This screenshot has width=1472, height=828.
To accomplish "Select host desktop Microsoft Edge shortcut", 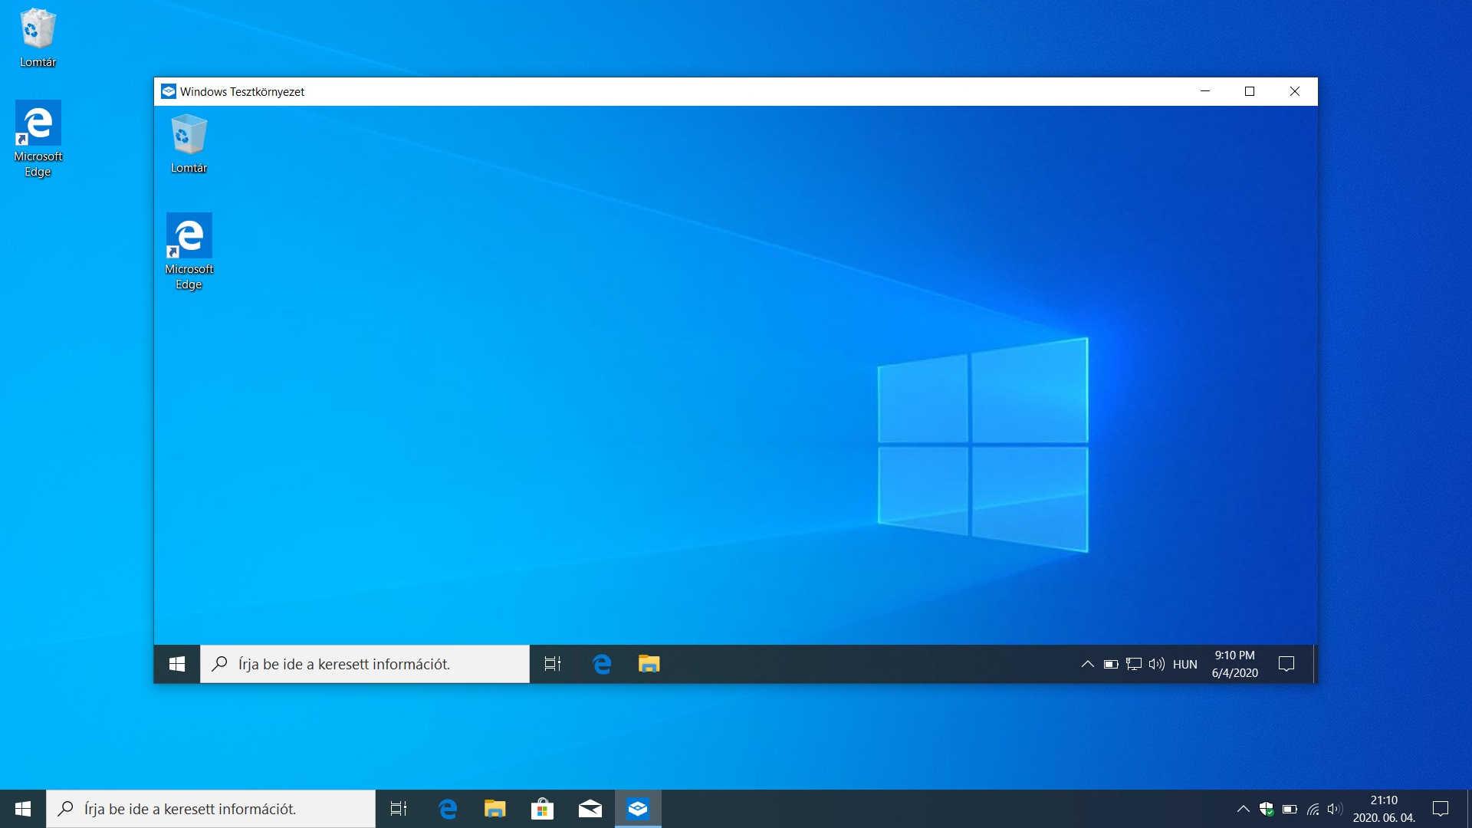I will 38,139.
